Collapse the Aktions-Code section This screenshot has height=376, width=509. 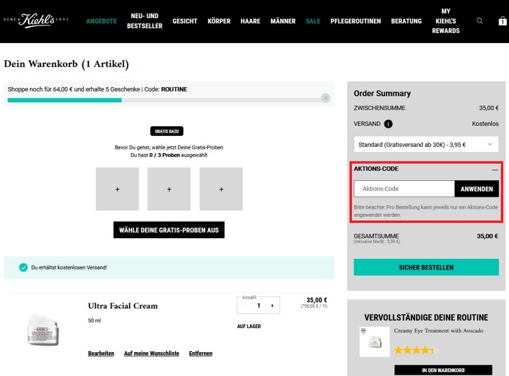click(x=495, y=169)
